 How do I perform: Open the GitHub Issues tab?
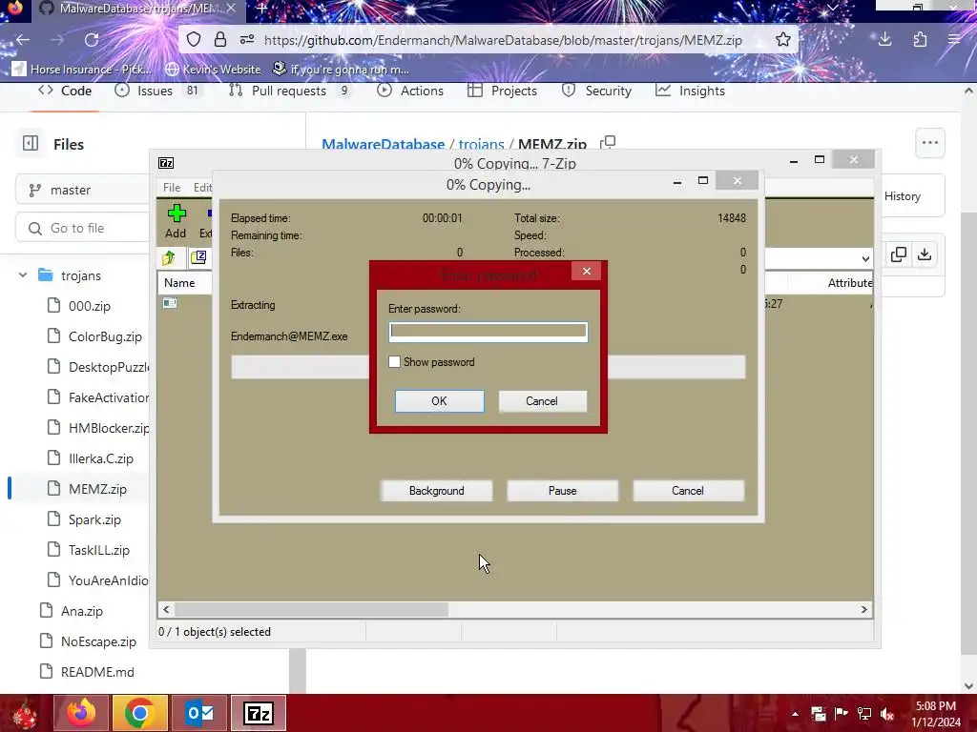[x=157, y=91]
